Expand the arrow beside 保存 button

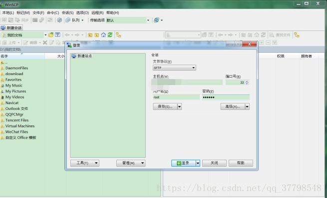179,106
